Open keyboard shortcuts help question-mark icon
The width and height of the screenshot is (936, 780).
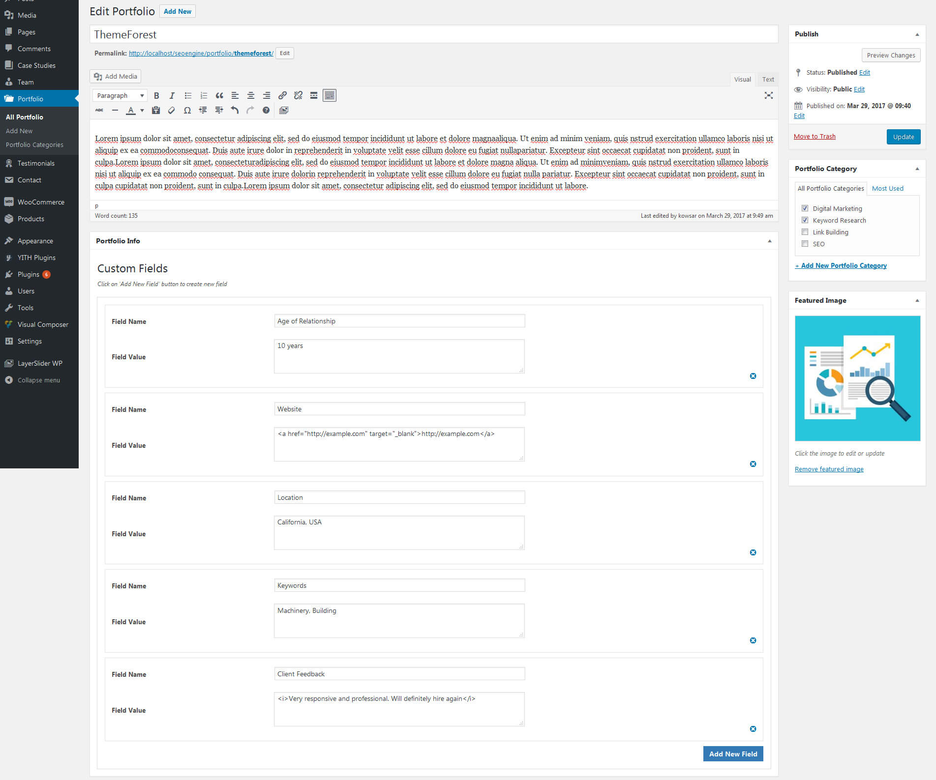click(266, 110)
